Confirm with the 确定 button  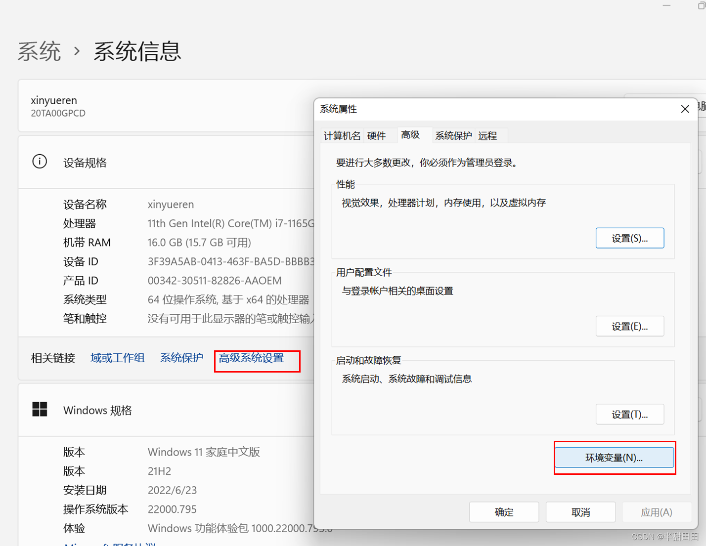tap(504, 512)
